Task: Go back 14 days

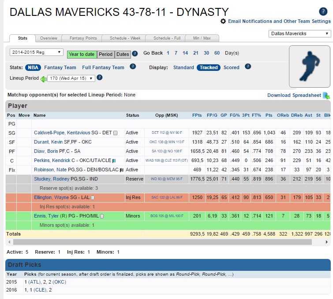Action: (x=185, y=53)
